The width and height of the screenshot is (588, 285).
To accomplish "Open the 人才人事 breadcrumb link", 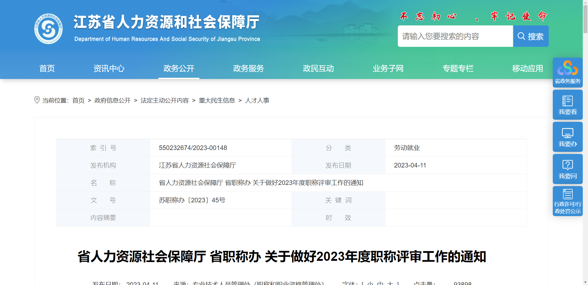I will 257,100.
